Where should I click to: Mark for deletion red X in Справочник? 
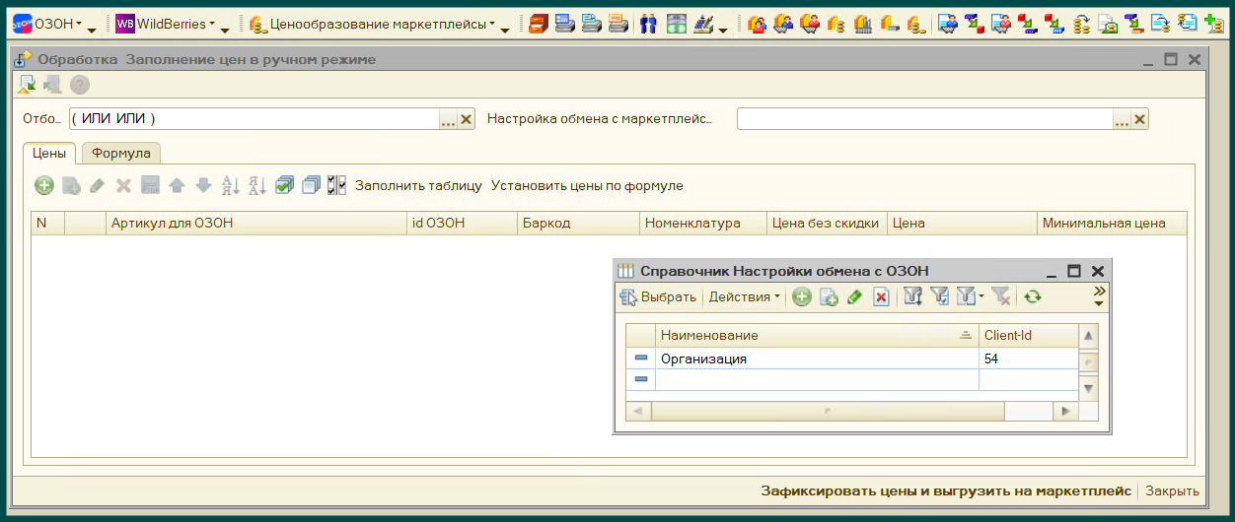[x=882, y=296]
